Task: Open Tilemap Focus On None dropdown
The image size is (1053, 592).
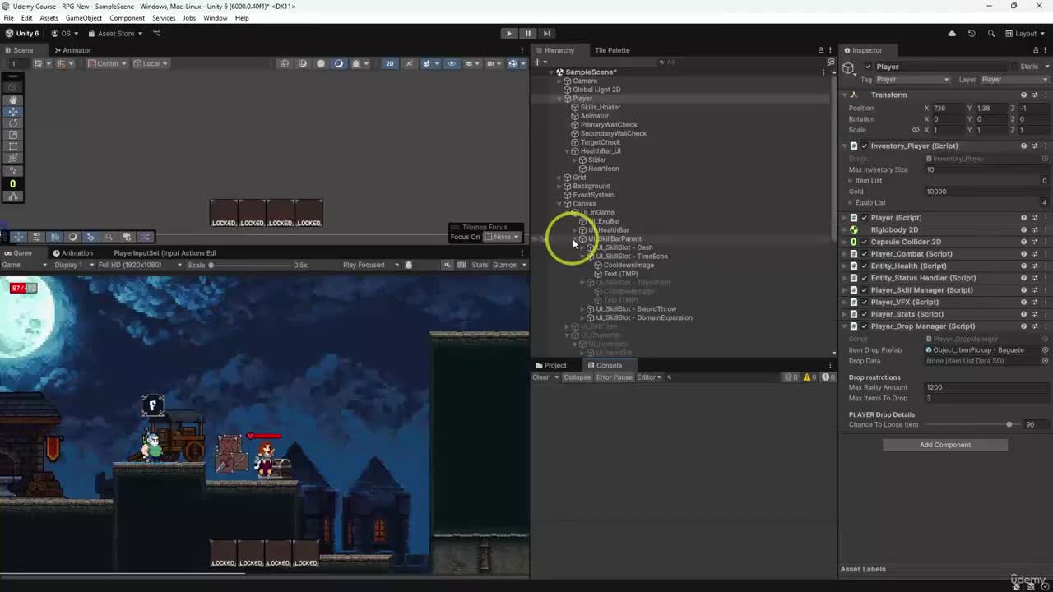Action: pyautogui.click(x=501, y=237)
